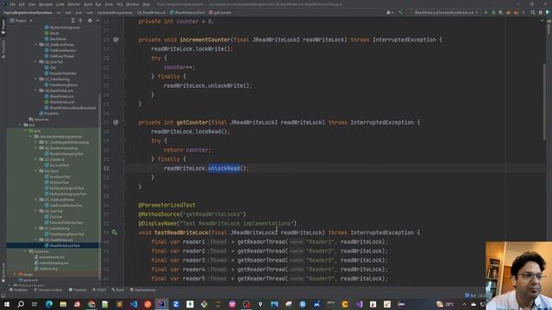The width and height of the screenshot is (552, 310).
Task: Select AccountTest in project tree
Action: coord(57,165)
